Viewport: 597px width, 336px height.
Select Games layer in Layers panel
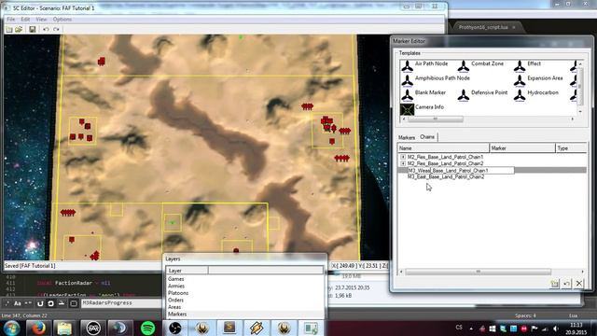point(176,279)
